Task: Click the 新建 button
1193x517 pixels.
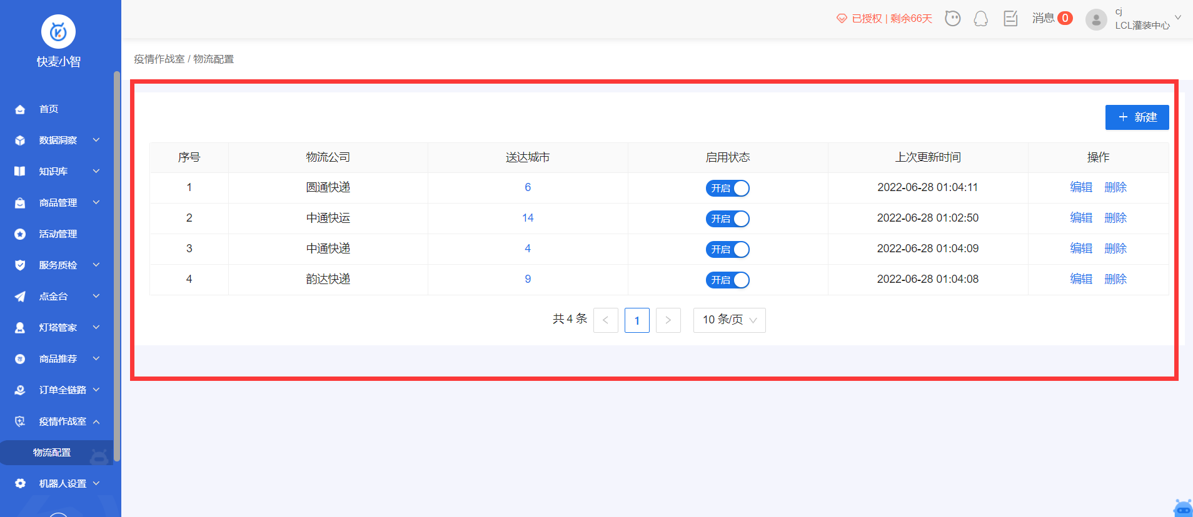Action: (x=1137, y=117)
